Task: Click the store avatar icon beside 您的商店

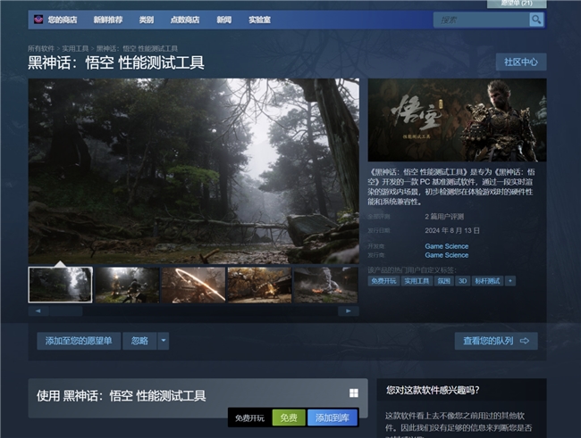Action: (38, 19)
